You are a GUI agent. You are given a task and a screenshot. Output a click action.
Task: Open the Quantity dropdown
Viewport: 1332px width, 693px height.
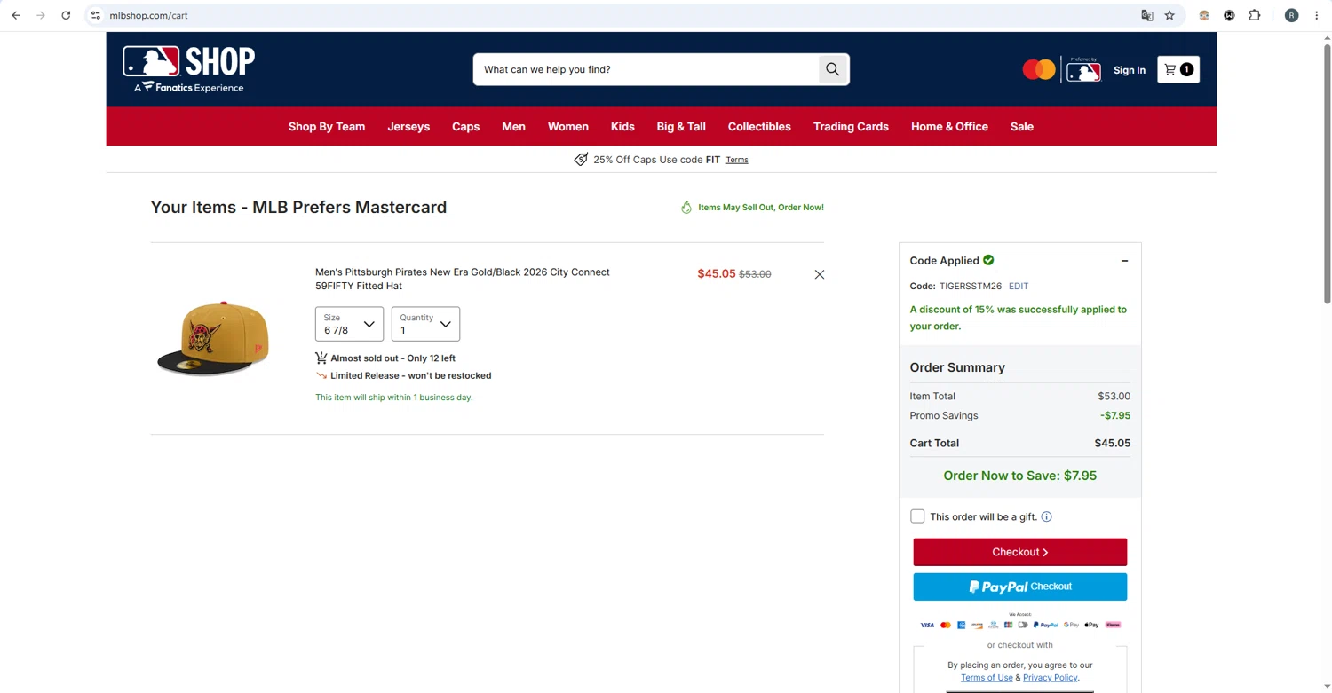(425, 324)
